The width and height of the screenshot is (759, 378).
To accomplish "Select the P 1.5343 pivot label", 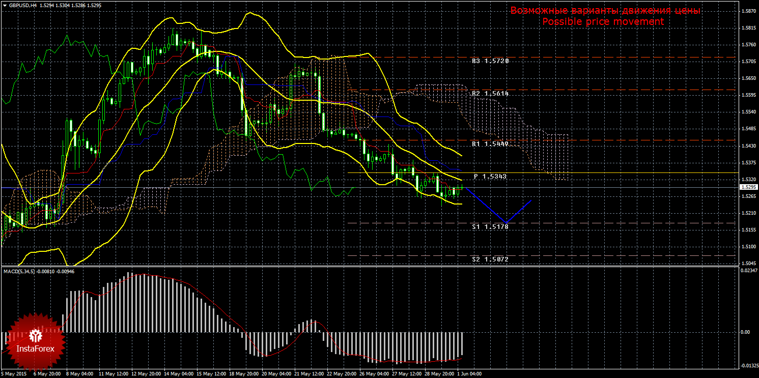I will (x=490, y=177).
